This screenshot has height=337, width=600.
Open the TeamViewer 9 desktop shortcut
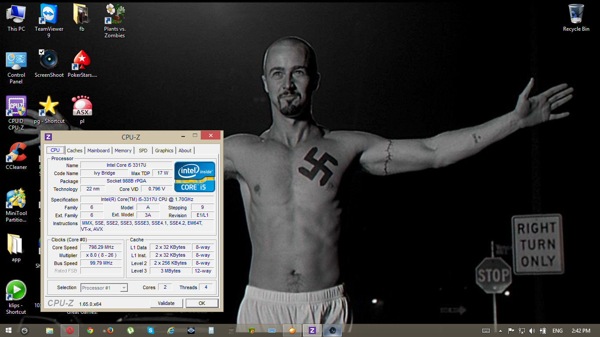pos(49,15)
